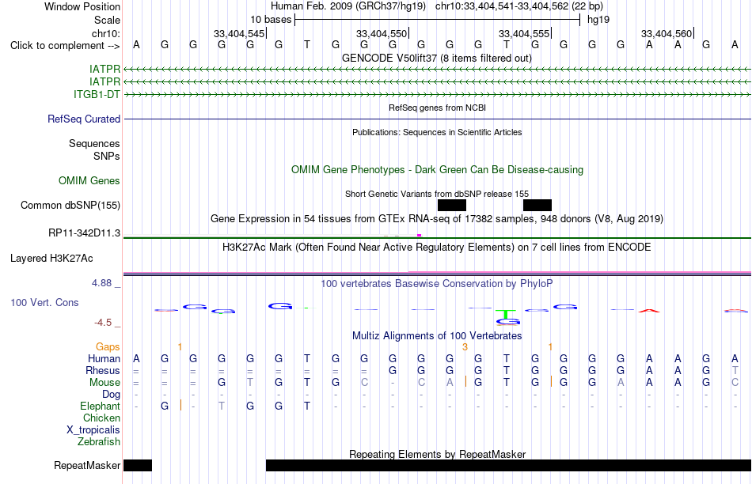This screenshot has width=752, height=484.
Task: Select the Zebrafish alignment row label
Action: coord(99,441)
